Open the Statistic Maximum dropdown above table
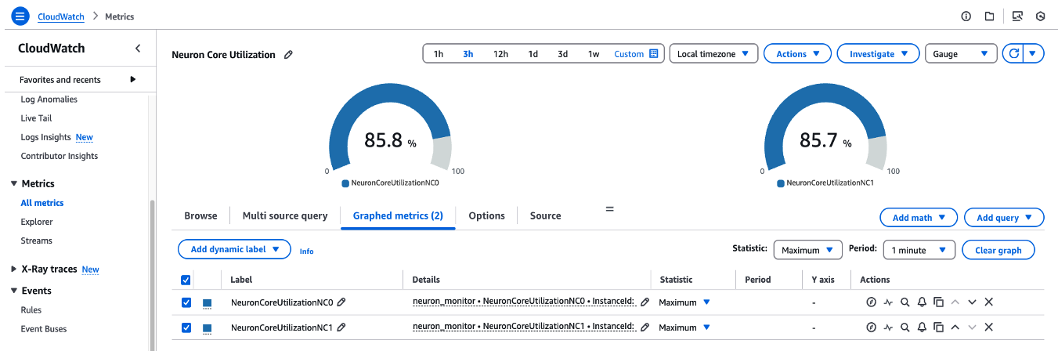The height and width of the screenshot is (351, 1058). (x=807, y=250)
